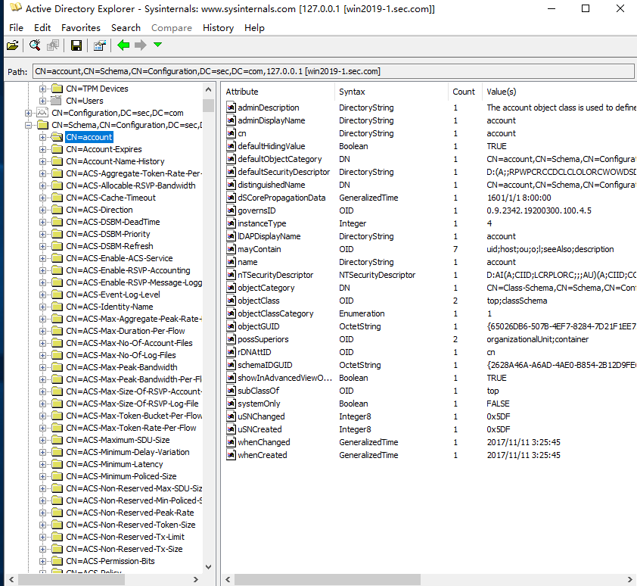Open the green history dropdown arrow
Viewport: 637px width, 586px height.
click(157, 45)
